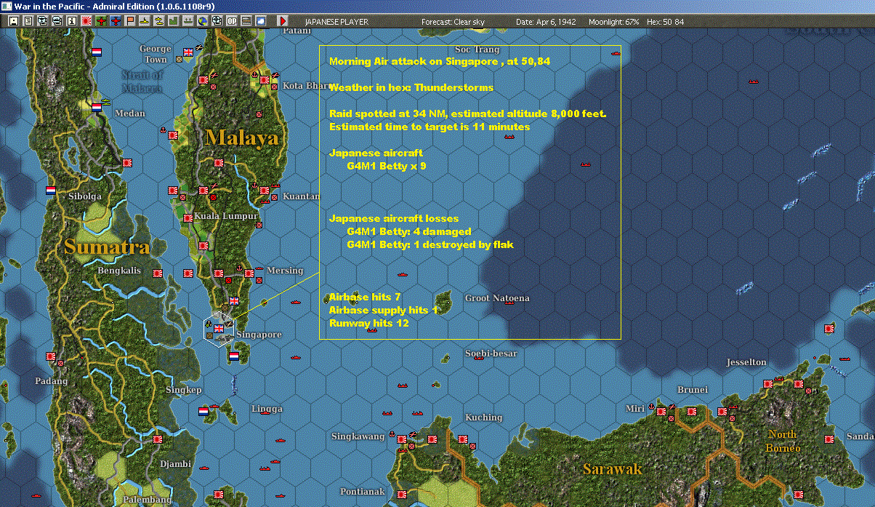Click the Dutch flag base at Medan
The image size is (875, 507).
click(97, 107)
